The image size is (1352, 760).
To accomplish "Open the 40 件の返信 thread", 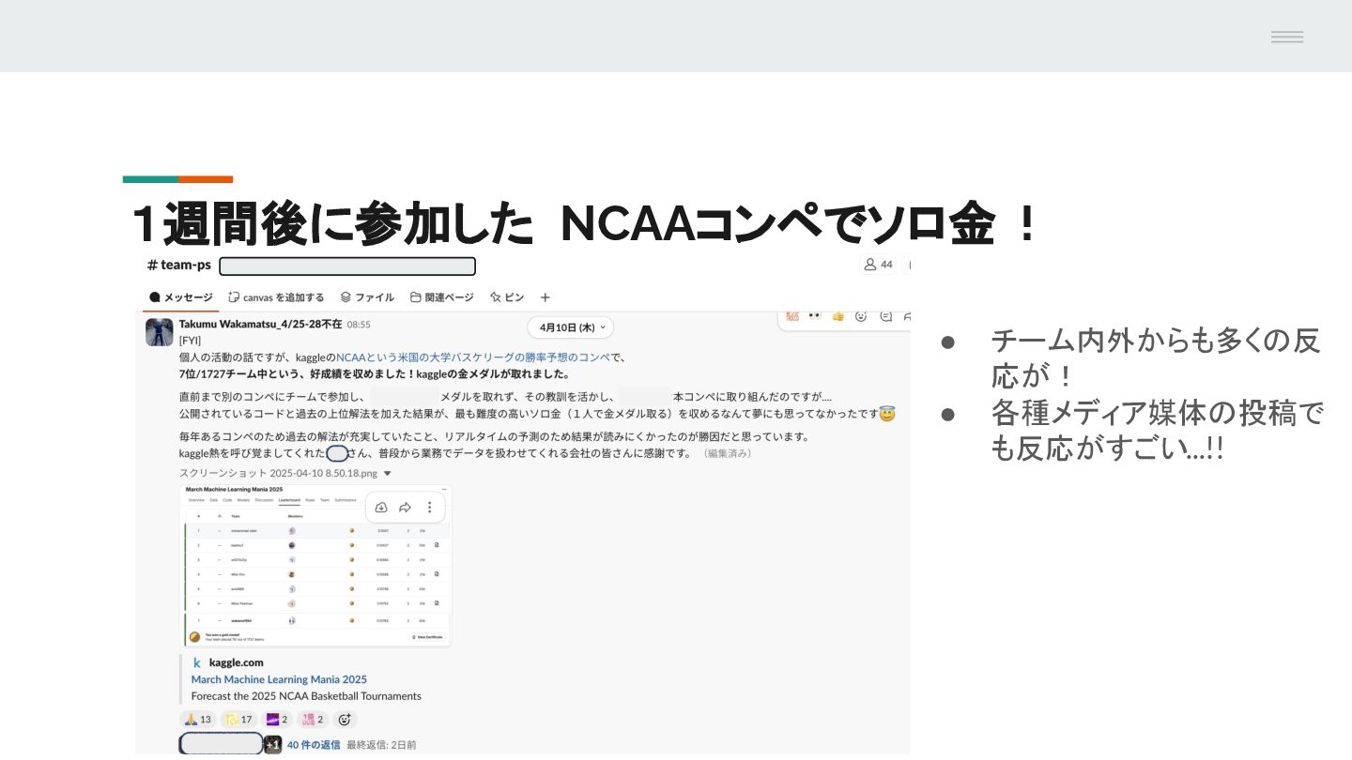I will [314, 745].
